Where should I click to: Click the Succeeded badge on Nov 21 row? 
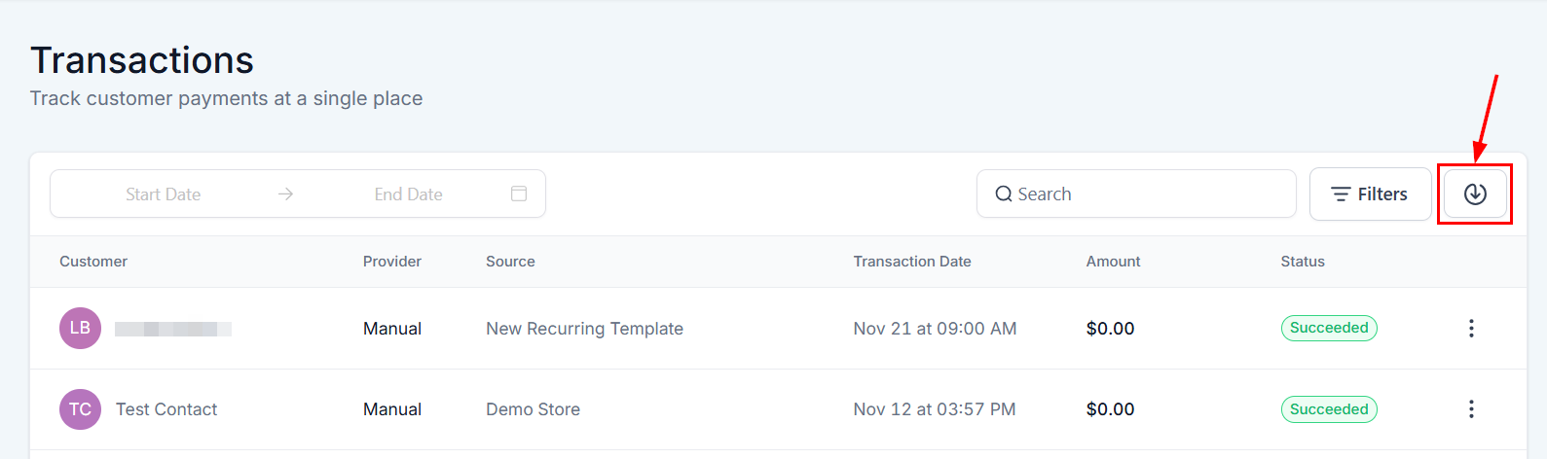(x=1329, y=328)
